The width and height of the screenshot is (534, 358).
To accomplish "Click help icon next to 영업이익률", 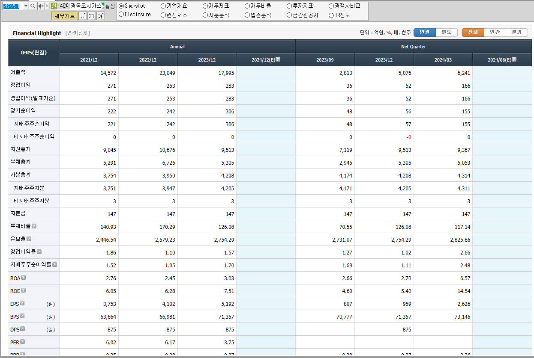I will [39, 252].
